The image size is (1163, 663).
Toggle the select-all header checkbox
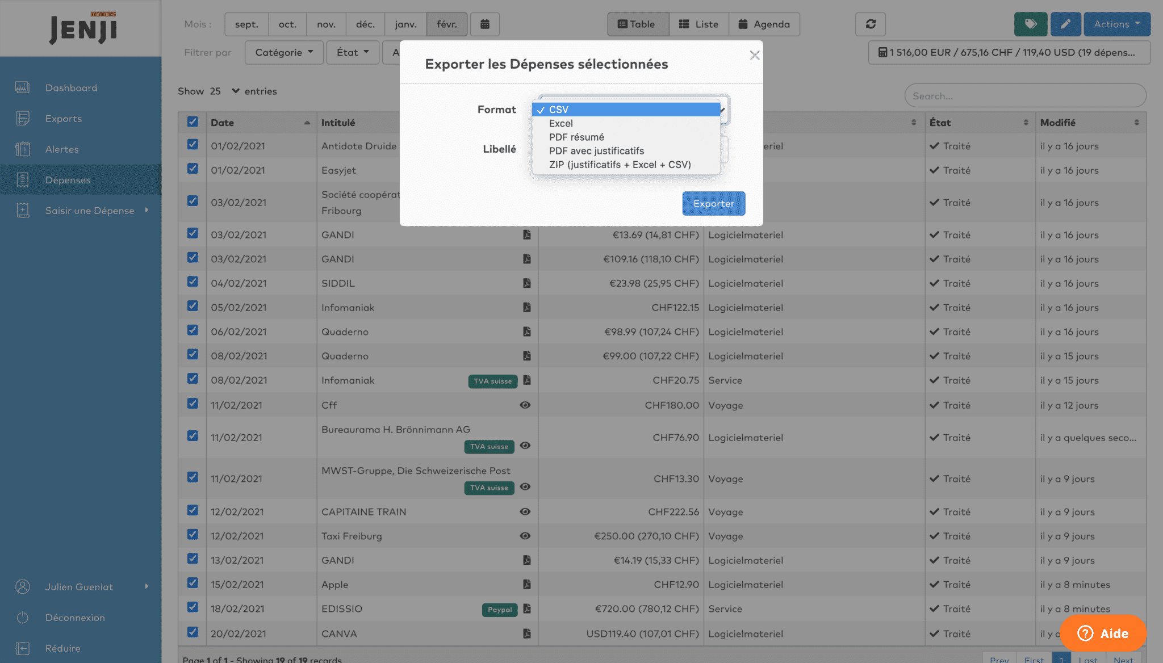coord(193,122)
